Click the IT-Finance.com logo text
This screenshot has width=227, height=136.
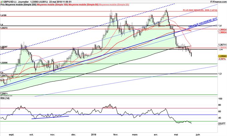tap(218, 2)
